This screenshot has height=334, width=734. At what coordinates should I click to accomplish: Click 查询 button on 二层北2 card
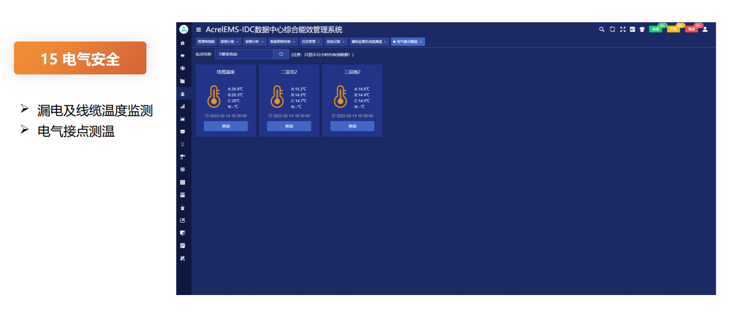[x=289, y=126]
